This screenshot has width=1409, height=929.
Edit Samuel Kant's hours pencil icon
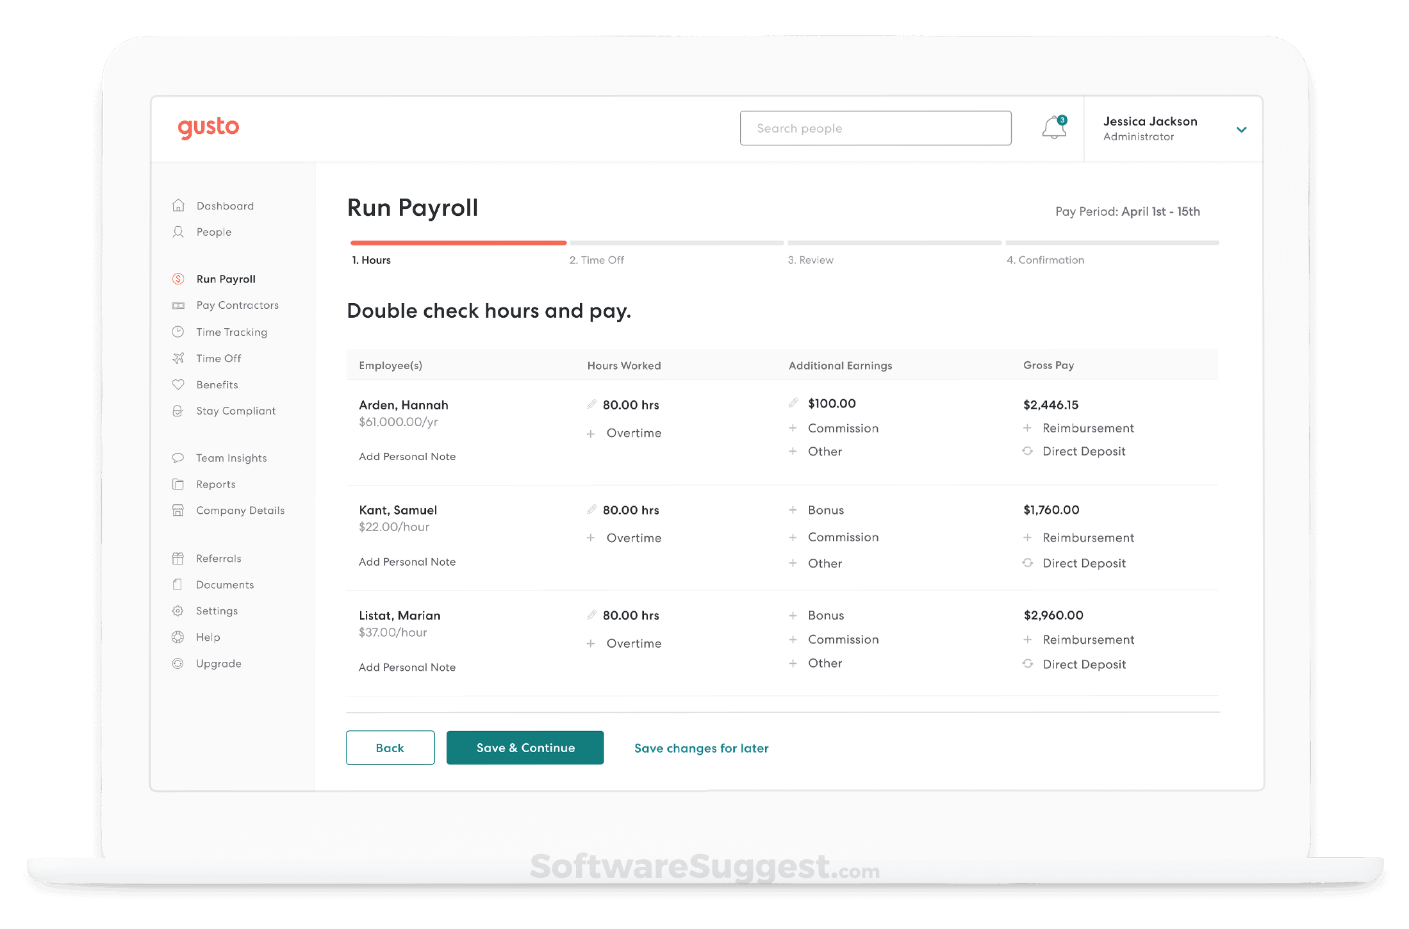592,509
